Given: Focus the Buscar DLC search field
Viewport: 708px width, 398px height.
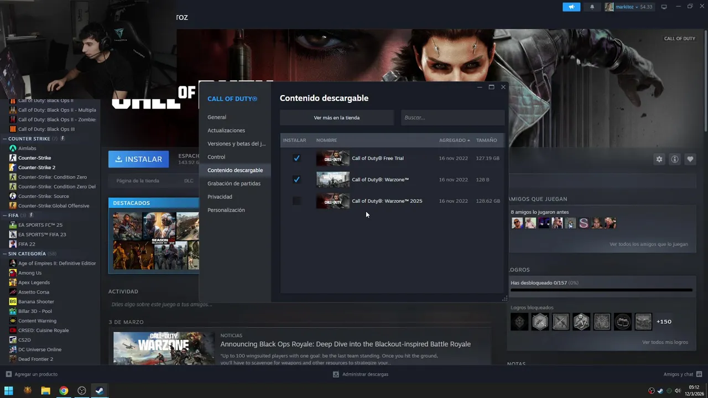Looking at the screenshot, I should point(452,118).
